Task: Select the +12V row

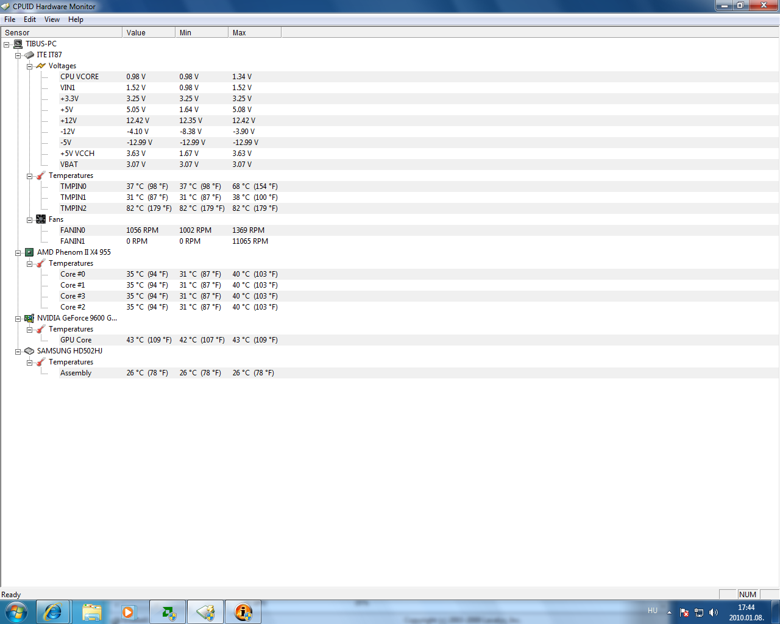Action: 419,121
